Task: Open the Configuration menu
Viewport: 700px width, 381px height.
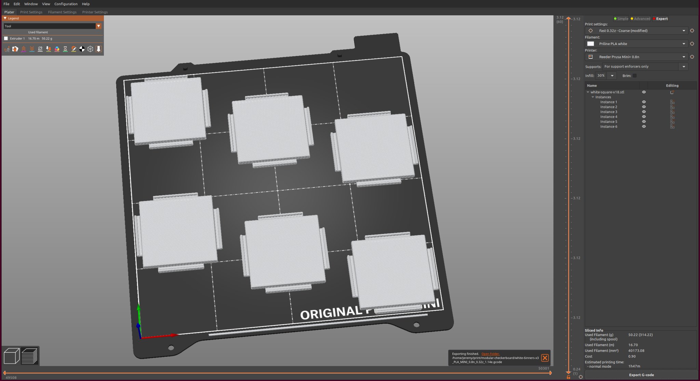Action: pos(66,4)
